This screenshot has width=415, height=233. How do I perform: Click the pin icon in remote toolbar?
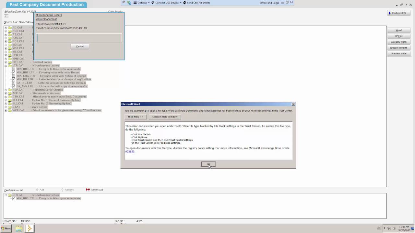click(124, 2)
